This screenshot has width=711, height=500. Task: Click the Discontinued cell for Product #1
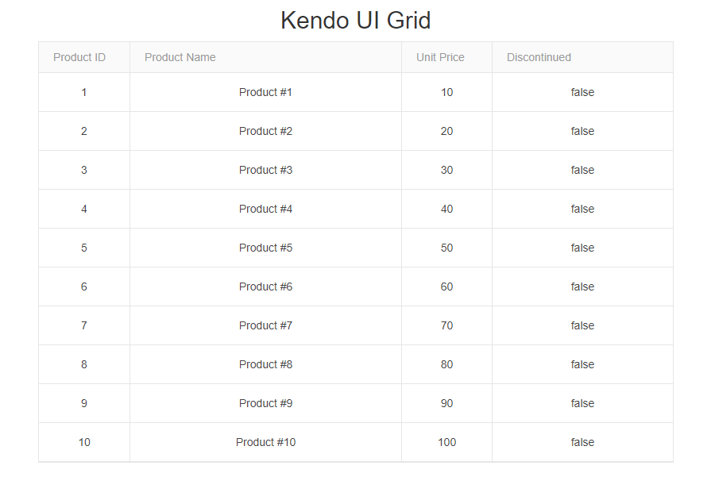(x=582, y=92)
